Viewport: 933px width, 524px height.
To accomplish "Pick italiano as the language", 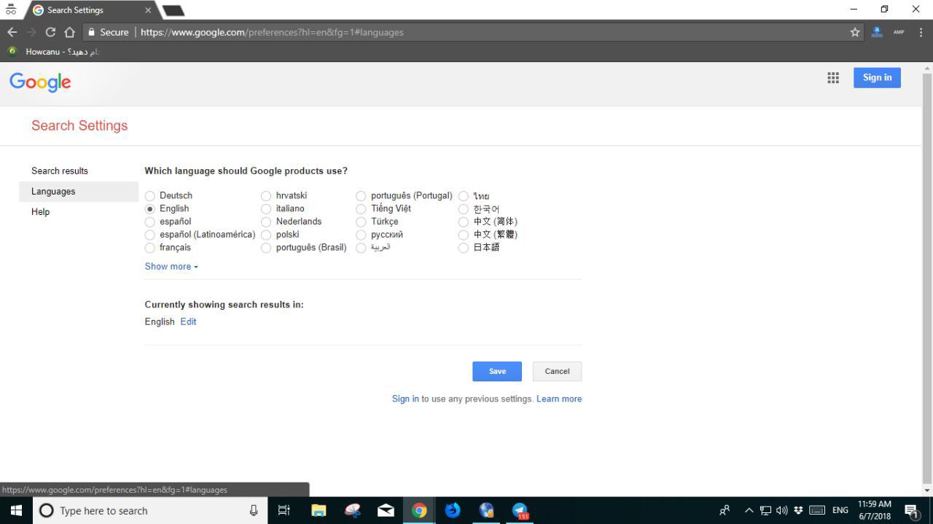I will coord(266,209).
